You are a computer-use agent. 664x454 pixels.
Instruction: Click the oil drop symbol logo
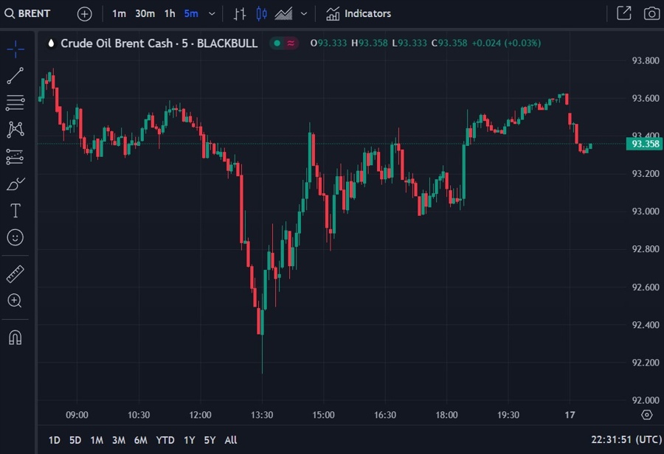point(51,43)
